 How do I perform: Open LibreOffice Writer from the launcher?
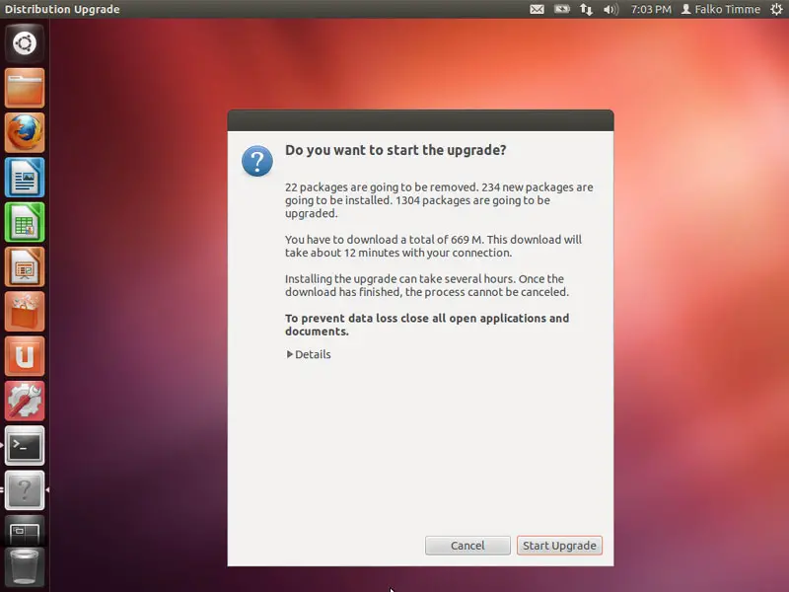click(25, 178)
